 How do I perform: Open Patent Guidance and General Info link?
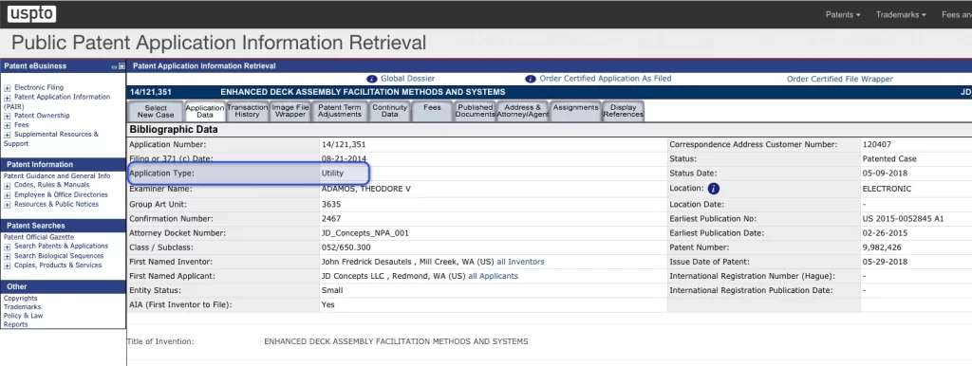(x=57, y=175)
